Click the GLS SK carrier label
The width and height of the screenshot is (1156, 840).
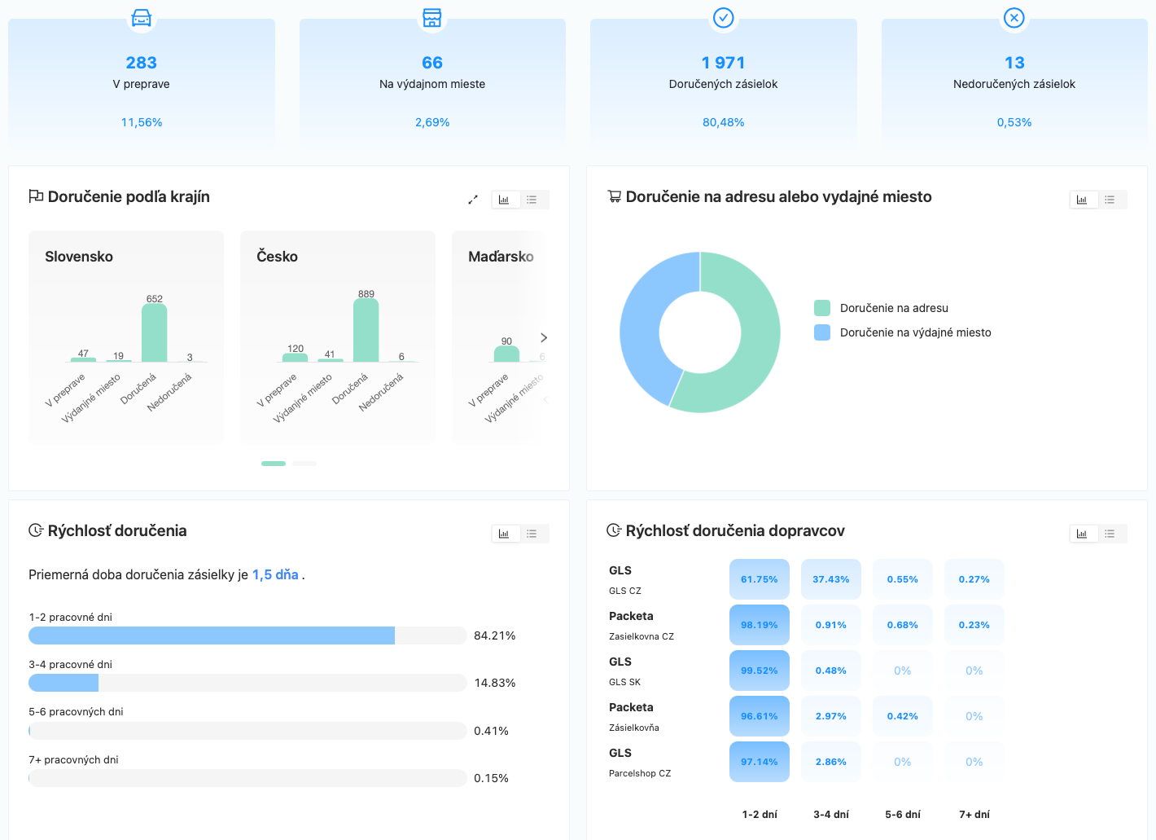pyautogui.click(x=624, y=682)
